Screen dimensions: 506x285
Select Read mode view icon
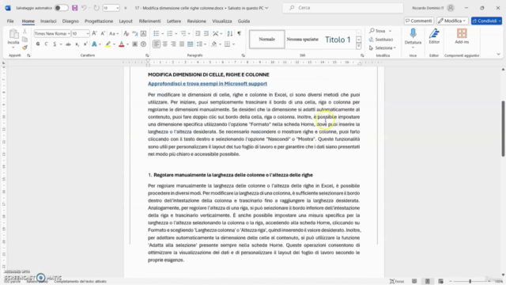tap(414, 281)
